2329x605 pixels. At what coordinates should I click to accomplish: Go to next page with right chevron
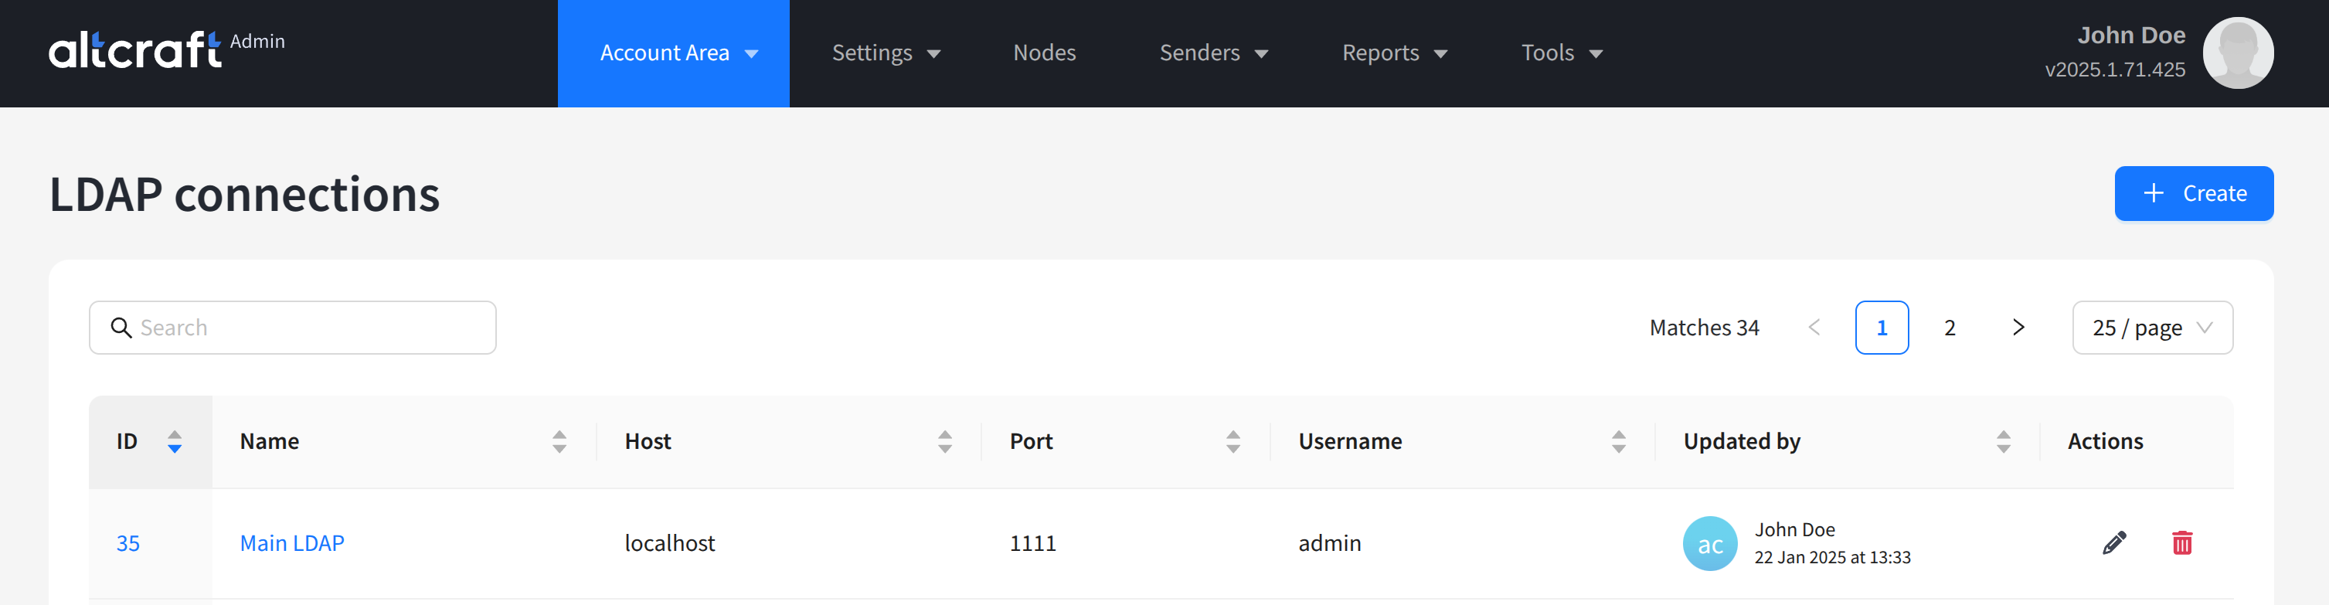click(x=2018, y=328)
